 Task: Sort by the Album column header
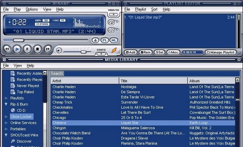tap(212, 81)
